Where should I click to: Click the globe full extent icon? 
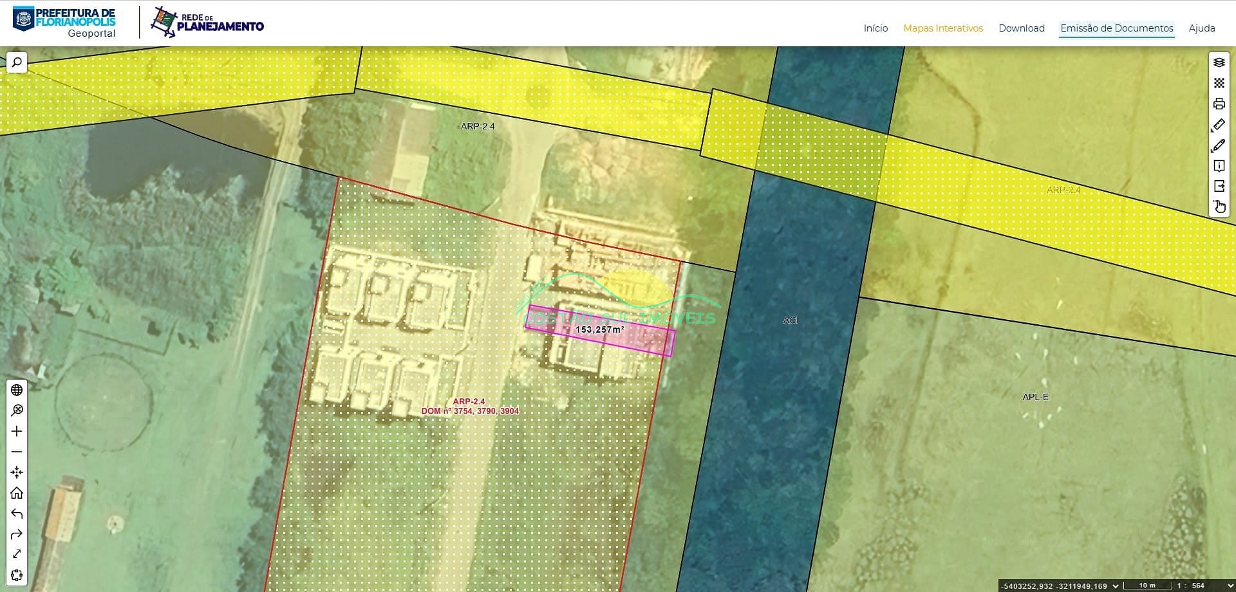tap(17, 390)
